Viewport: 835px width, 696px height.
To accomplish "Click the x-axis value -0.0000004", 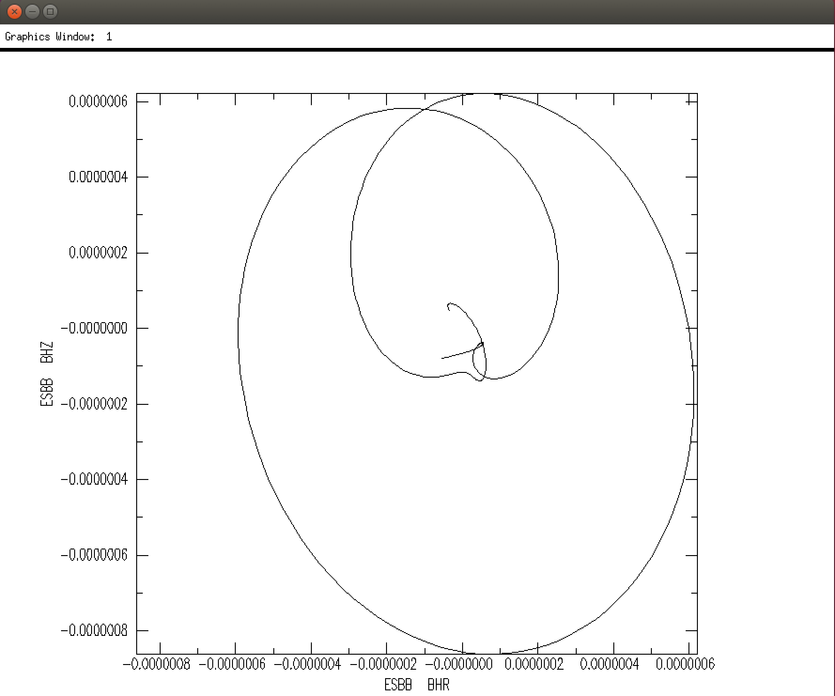I will (x=308, y=664).
